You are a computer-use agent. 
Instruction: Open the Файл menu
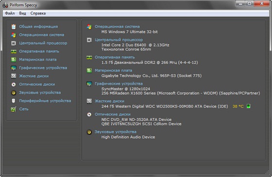click(x=10, y=14)
